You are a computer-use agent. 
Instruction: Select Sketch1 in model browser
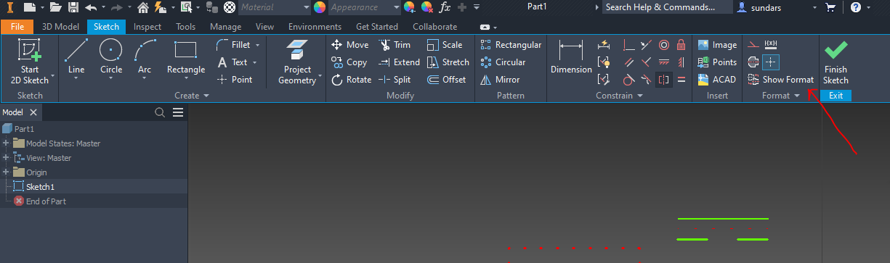click(33, 187)
